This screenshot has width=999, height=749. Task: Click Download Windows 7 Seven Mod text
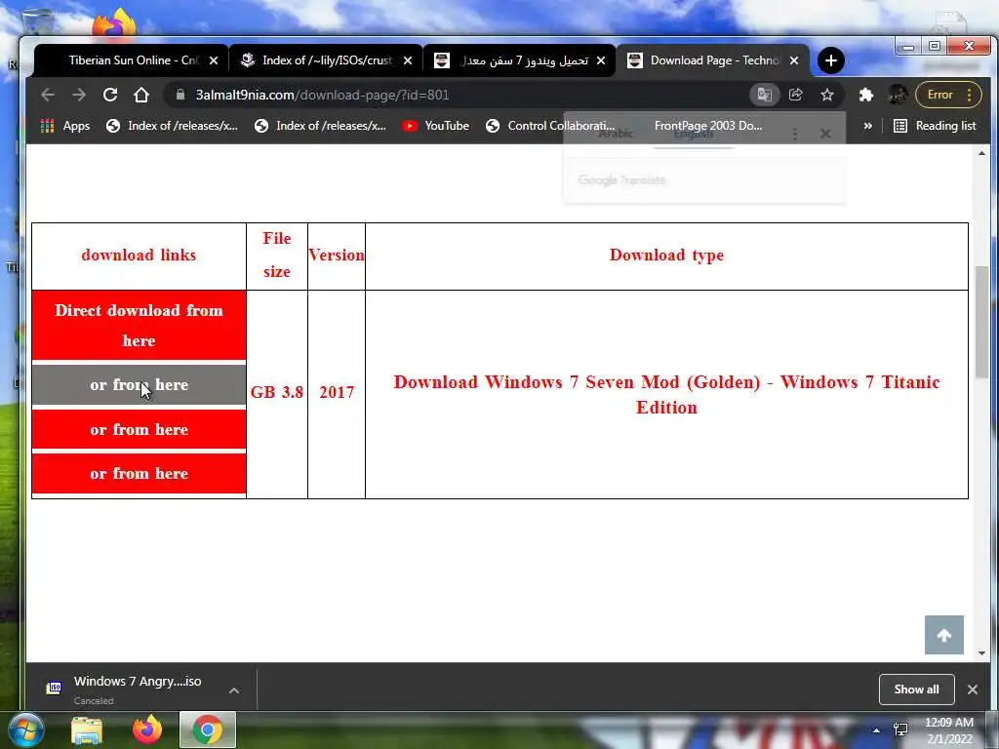(x=666, y=394)
